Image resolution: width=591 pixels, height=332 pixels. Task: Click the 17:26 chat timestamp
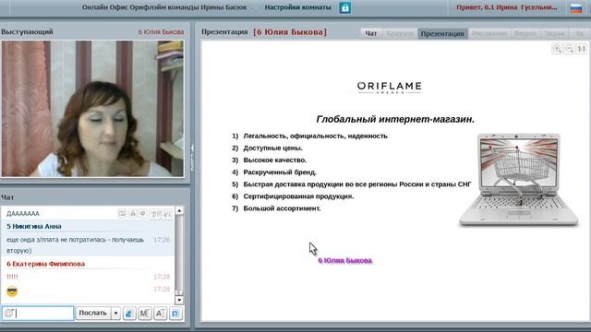(x=162, y=240)
